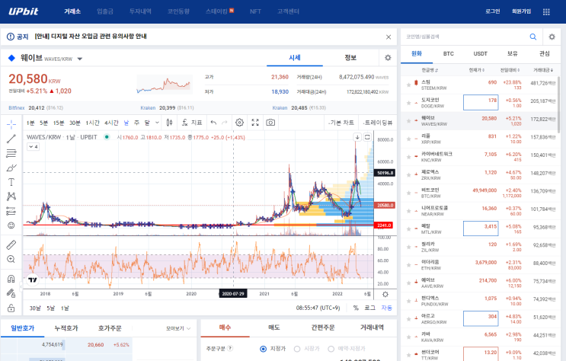566x361 pixels.
Task: Select the 시장가 market order radio
Action: pos(297,349)
